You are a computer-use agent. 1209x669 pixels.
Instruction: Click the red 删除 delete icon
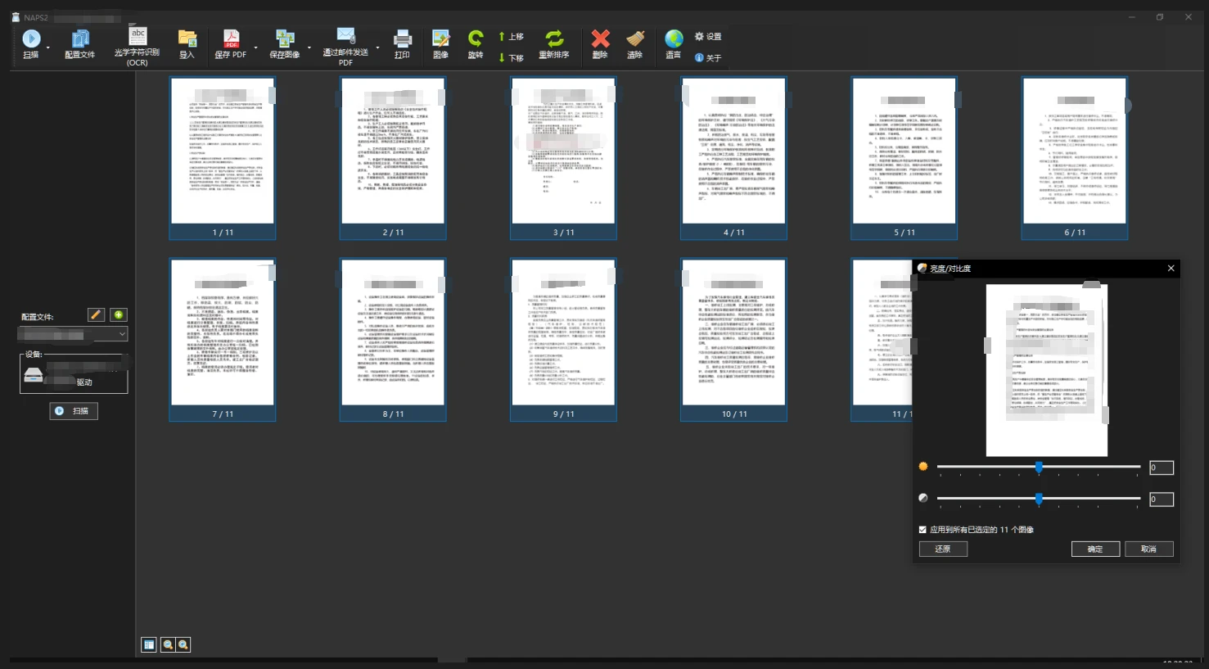point(600,39)
